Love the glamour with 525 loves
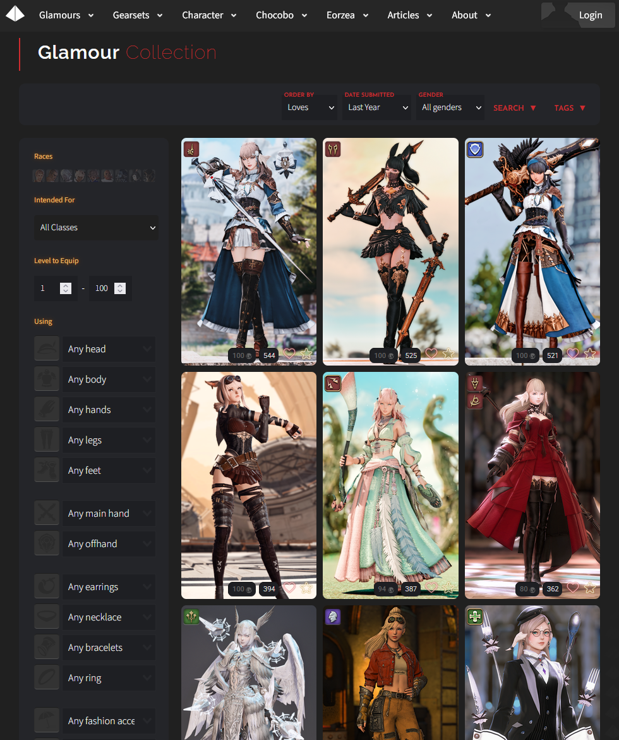 tap(431, 354)
